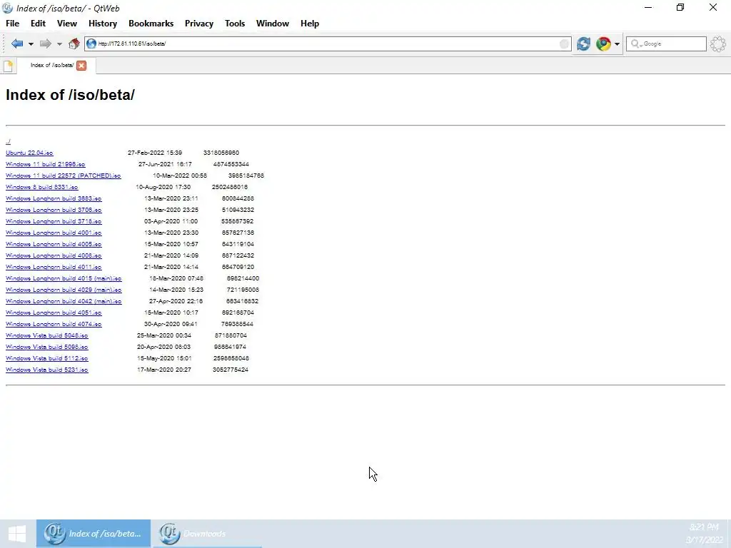Open Windows 8 build 8331.iso link
Screen dimensions: 731x548
tap(41, 187)
